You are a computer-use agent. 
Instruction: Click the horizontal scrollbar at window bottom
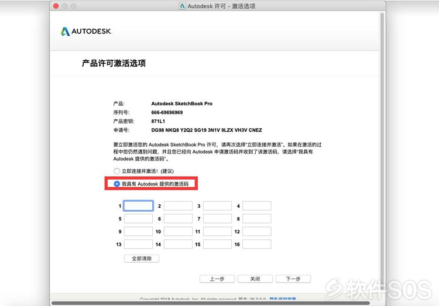click(x=211, y=303)
